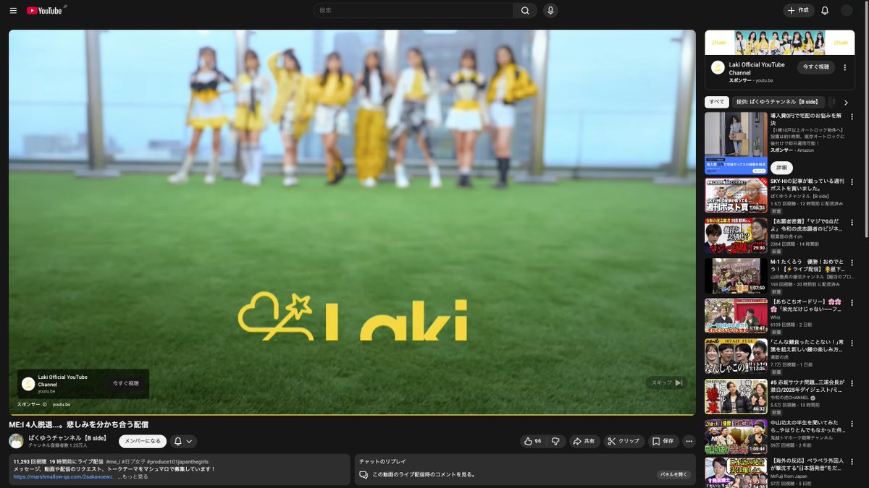Open options for こんな鰻食ったことない video
The image size is (869, 488).
[852, 341]
